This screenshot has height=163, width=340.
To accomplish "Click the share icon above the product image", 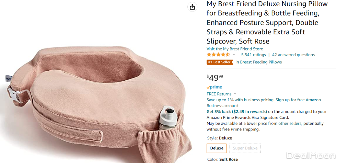I will 192,7.
